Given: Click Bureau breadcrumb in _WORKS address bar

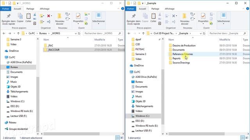Looking at the screenshot, I should pyautogui.click(x=43, y=33).
